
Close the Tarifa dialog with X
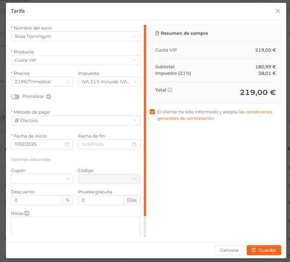pyautogui.click(x=278, y=11)
